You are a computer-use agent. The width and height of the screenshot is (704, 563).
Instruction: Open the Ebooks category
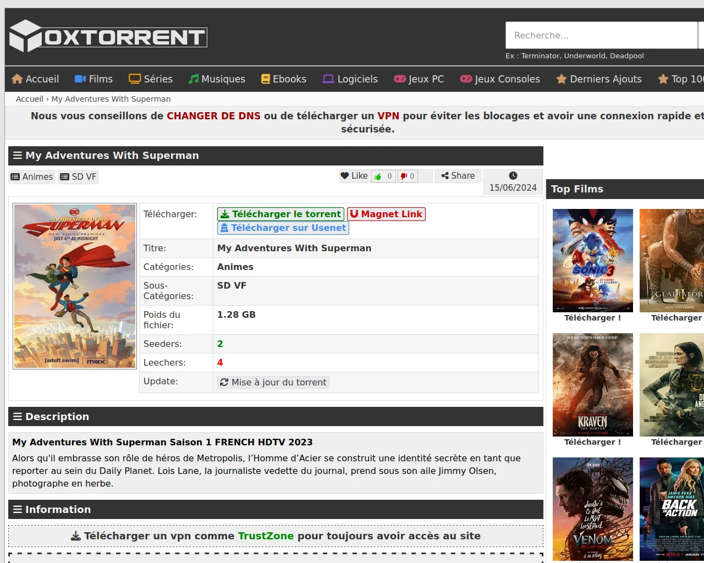[283, 79]
